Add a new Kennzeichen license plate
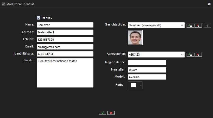 click(190, 55)
